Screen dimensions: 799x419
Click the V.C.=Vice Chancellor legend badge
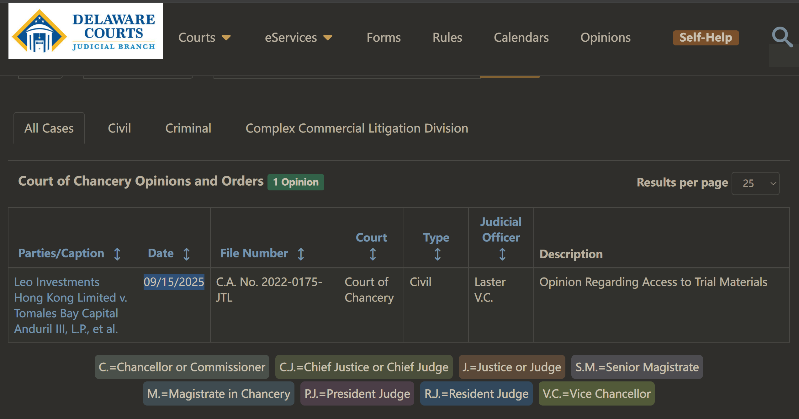(596, 394)
